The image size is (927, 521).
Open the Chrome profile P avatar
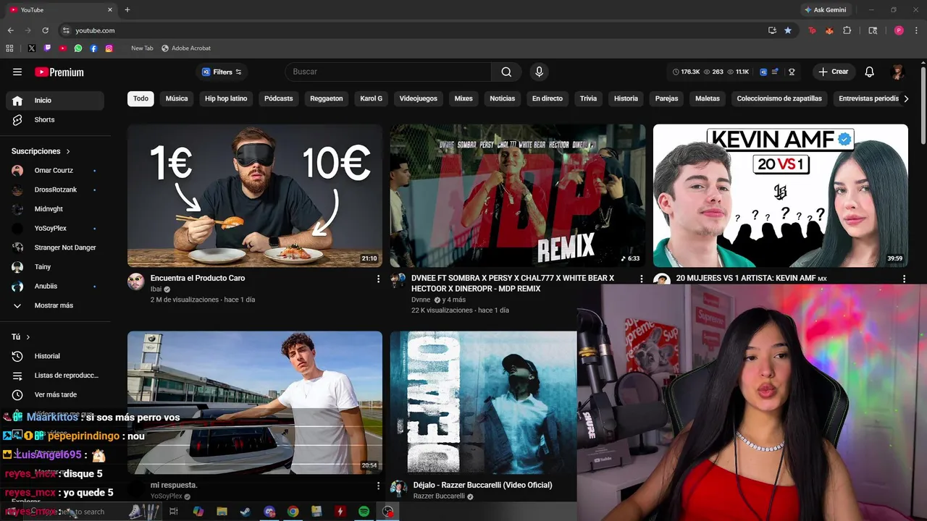[899, 30]
